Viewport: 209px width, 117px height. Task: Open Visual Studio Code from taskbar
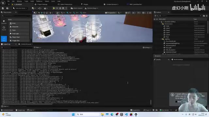click(126, 114)
